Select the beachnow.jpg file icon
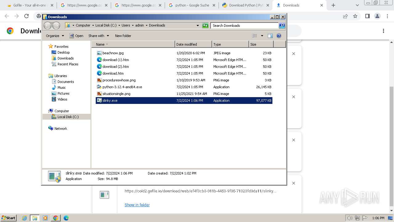Viewport: 394px width, 222px height. (99, 53)
